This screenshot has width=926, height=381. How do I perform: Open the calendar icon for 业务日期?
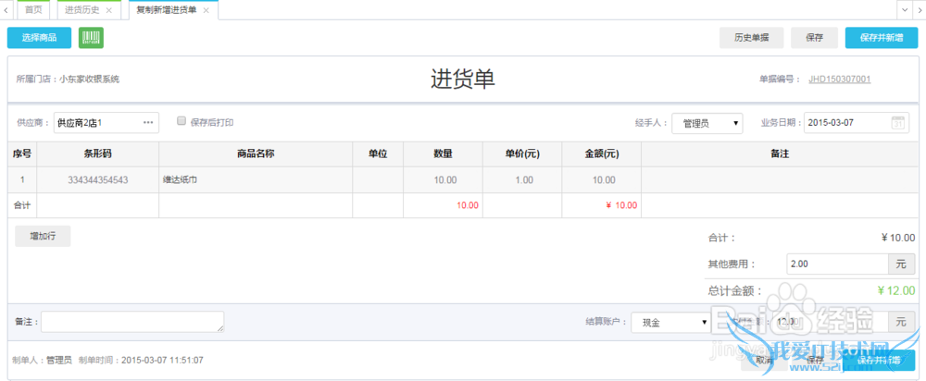pos(899,123)
